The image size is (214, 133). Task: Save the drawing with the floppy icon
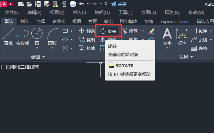pos(38,4)
